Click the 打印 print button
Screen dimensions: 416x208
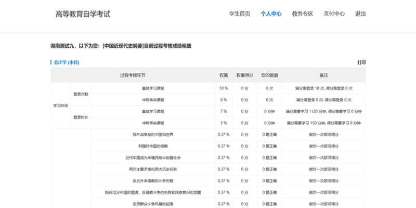(x=361, y=62)
